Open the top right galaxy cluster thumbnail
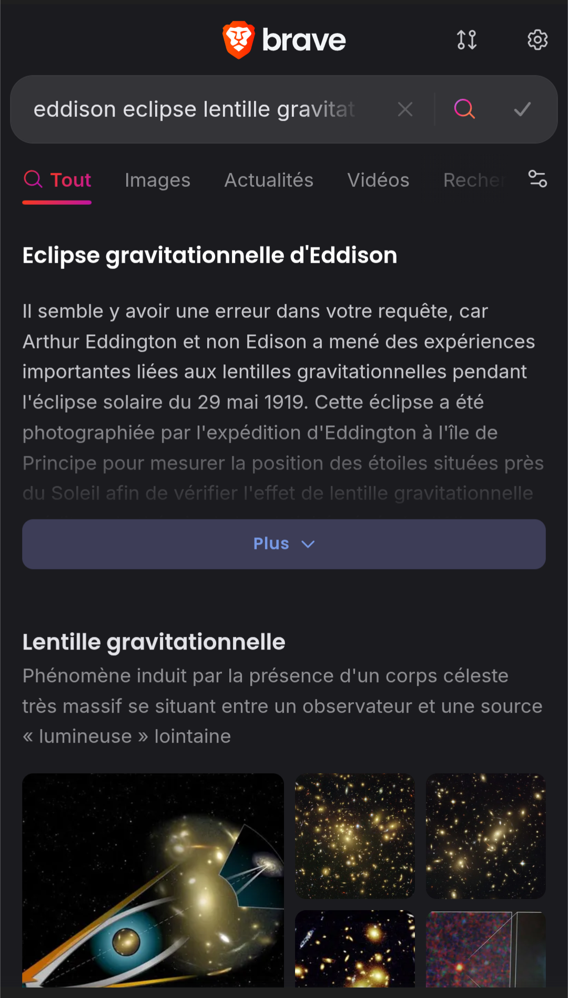568x998 pixels. pos(485,836)
